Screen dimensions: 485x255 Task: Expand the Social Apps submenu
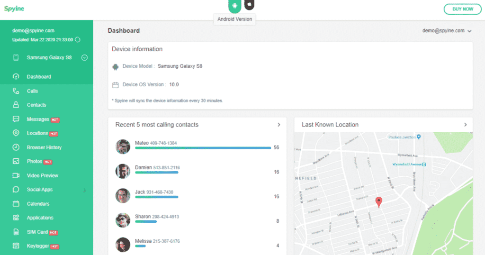tap(85, 190)
